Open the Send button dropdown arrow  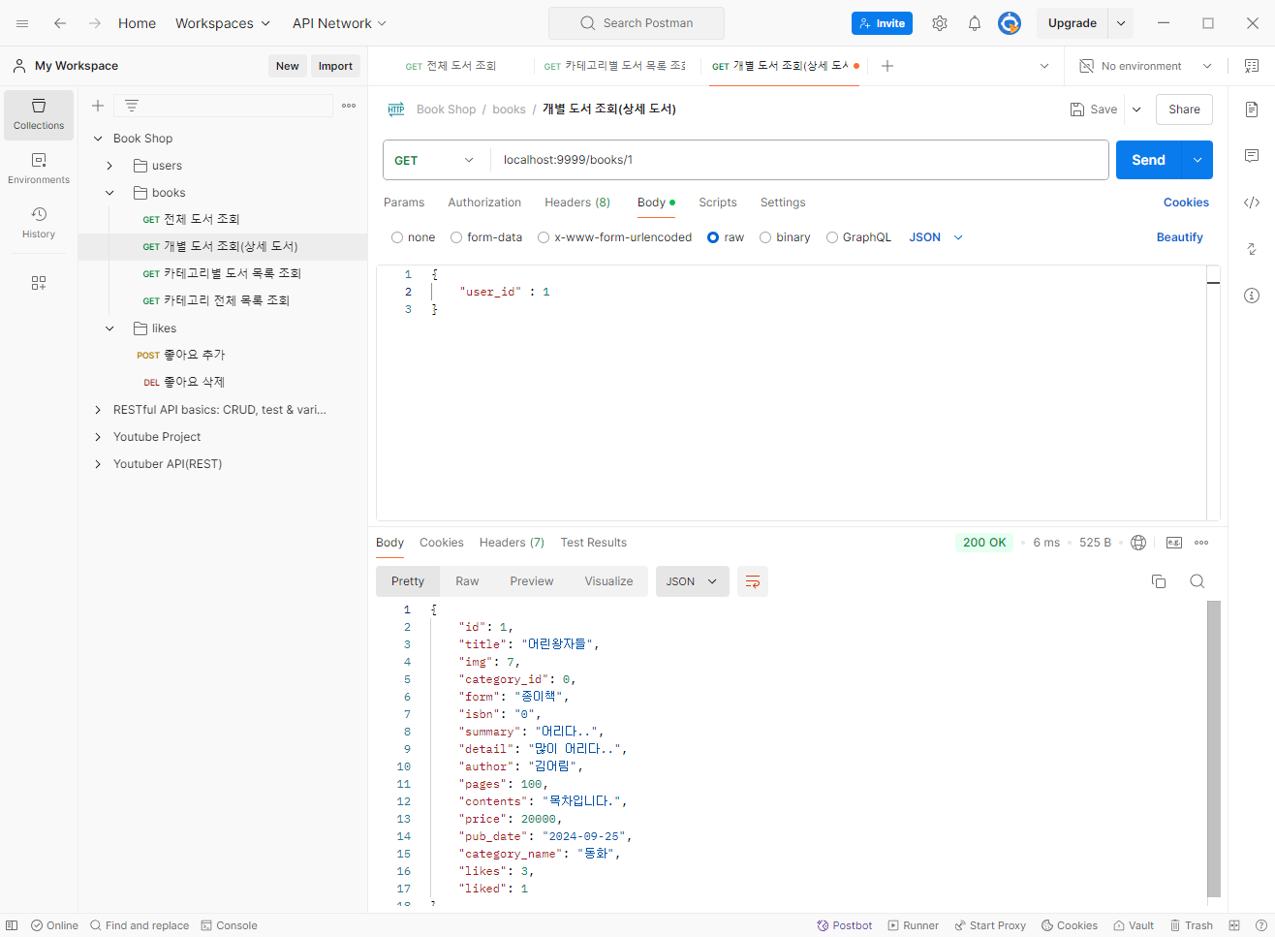(1197, 160)
